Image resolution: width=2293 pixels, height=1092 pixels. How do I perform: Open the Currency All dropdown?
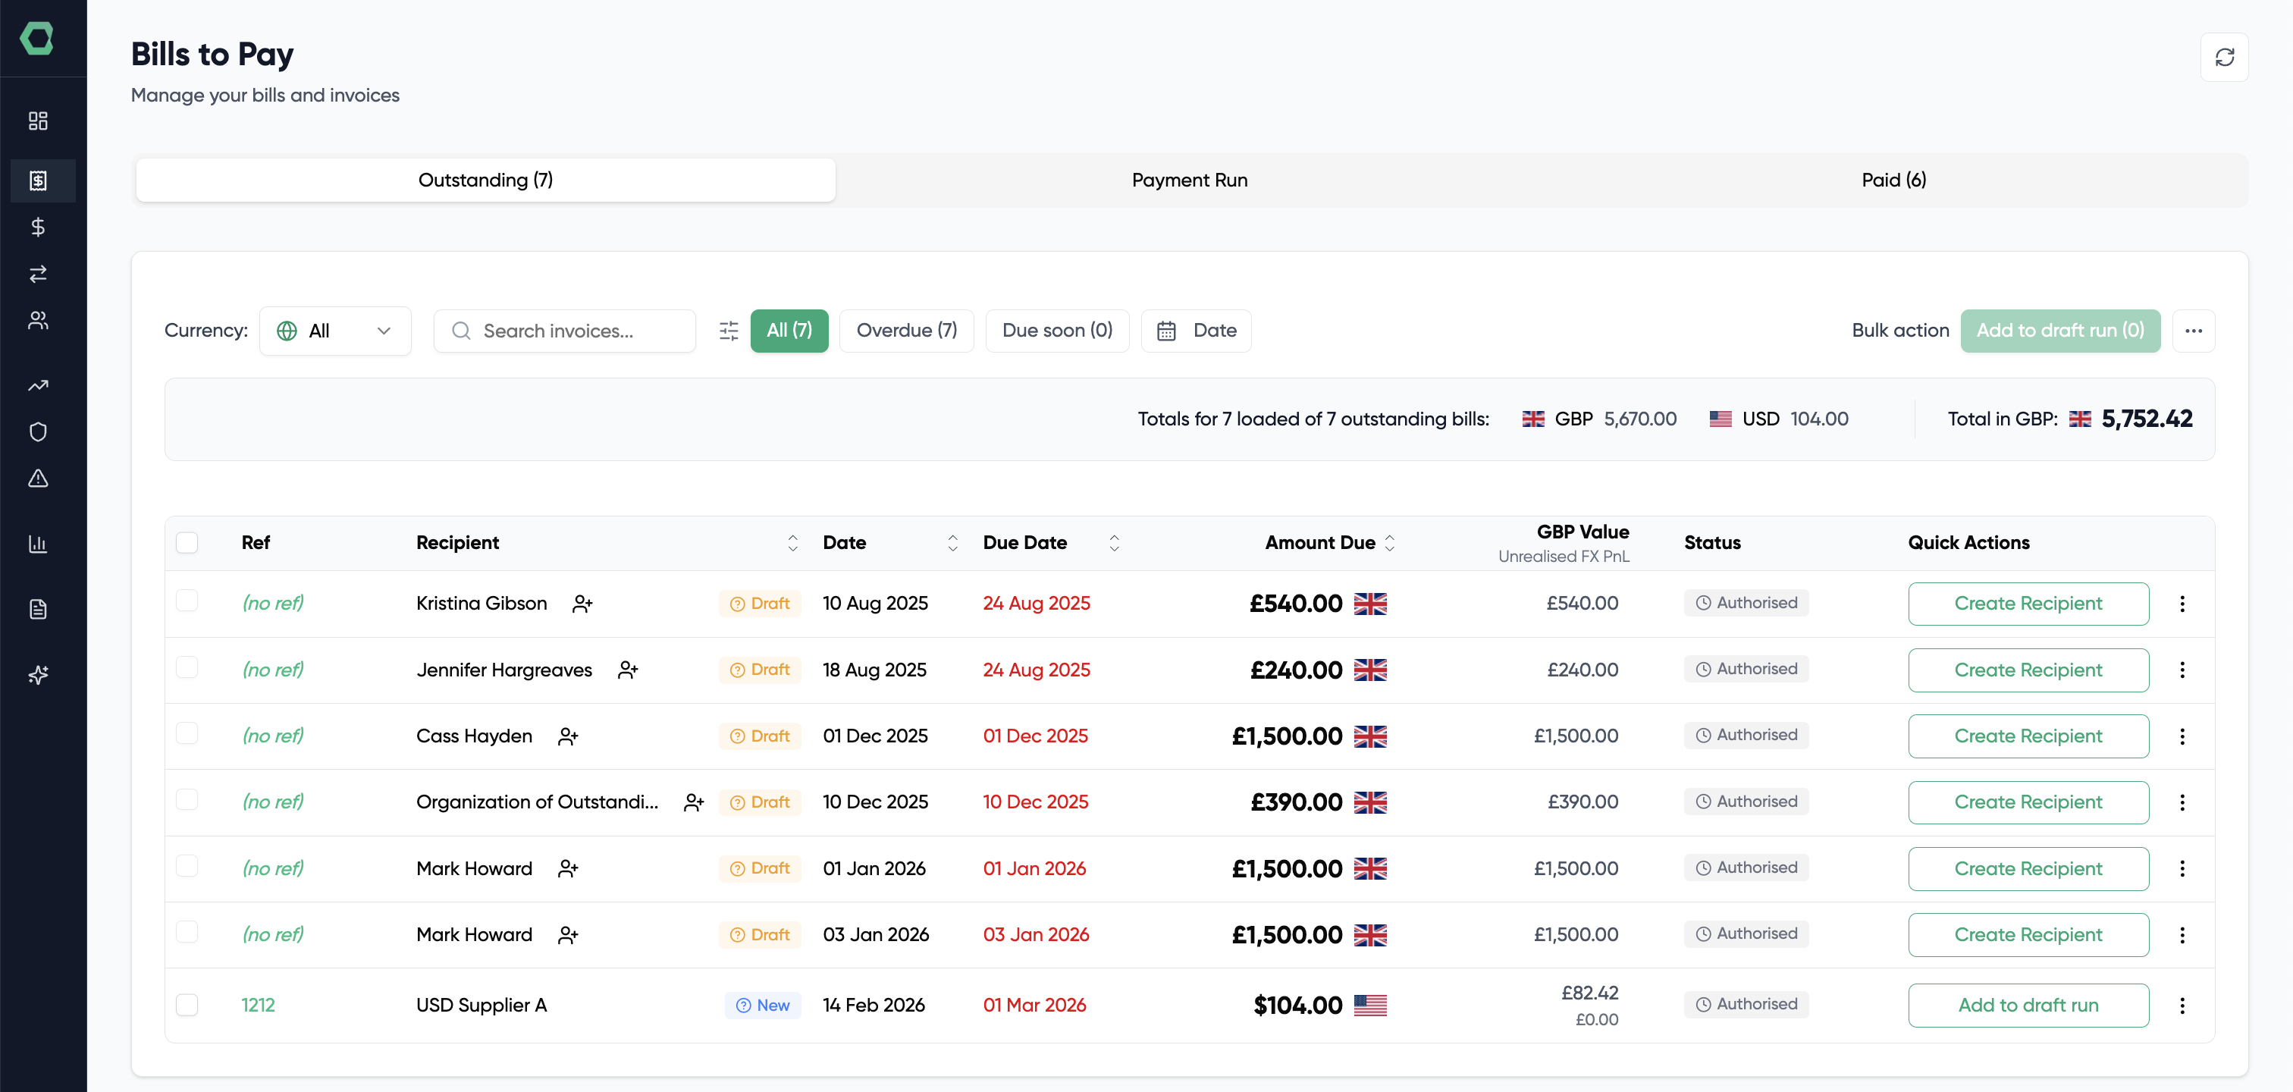coord(336,330)
